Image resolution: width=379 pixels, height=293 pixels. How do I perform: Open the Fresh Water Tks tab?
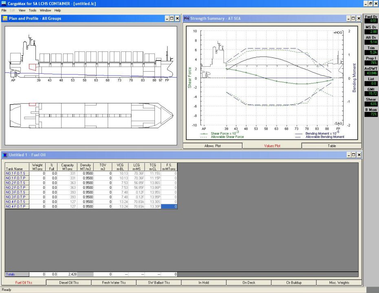pyautogui.click(x=114, y=282)
